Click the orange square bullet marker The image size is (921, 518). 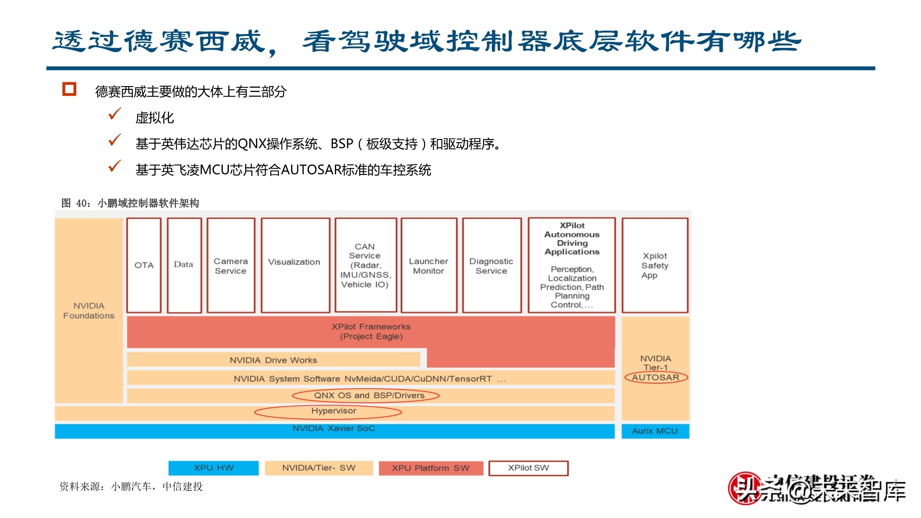[69, 89]
